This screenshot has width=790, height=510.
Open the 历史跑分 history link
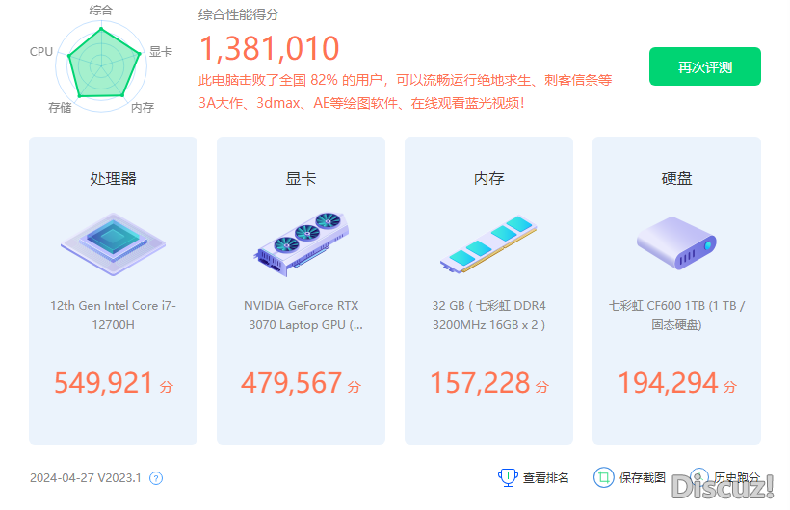click(737, 477)
